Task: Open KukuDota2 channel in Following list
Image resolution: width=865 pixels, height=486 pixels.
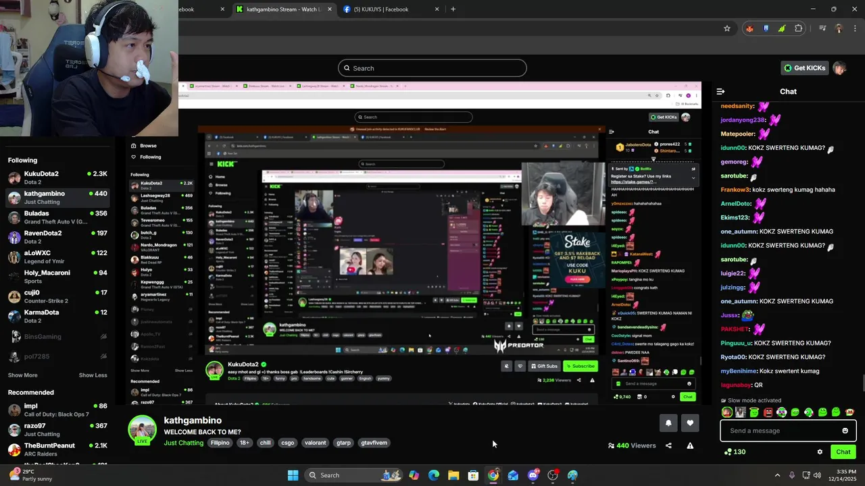Action: coord(57,178)
